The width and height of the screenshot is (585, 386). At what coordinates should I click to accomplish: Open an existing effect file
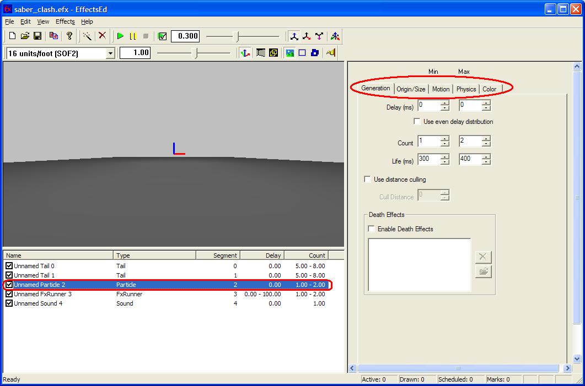[25, 36]
